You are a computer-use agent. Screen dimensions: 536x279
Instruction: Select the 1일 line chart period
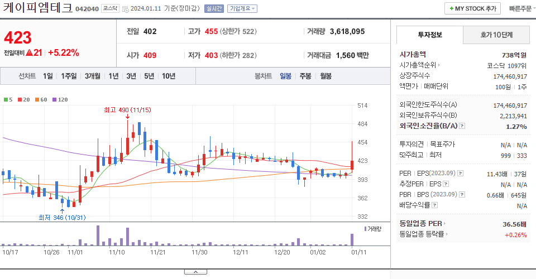48,76
